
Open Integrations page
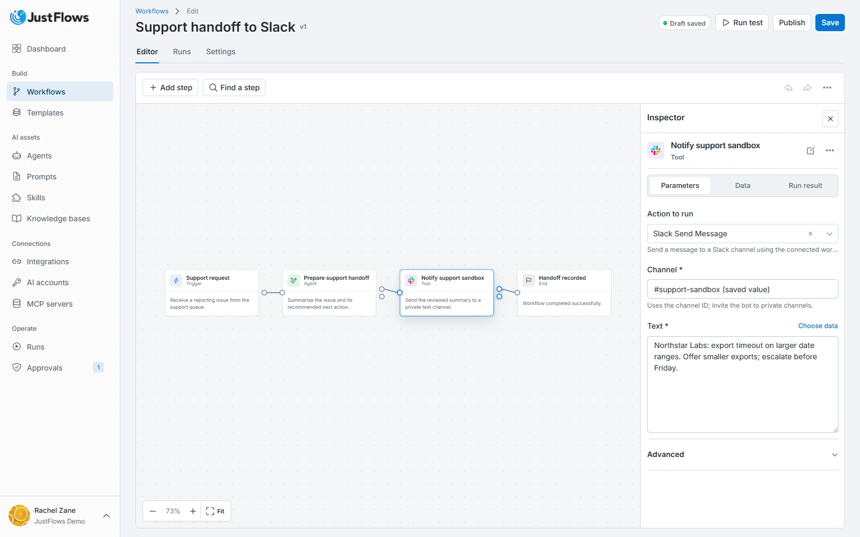(x=60, y=262)
